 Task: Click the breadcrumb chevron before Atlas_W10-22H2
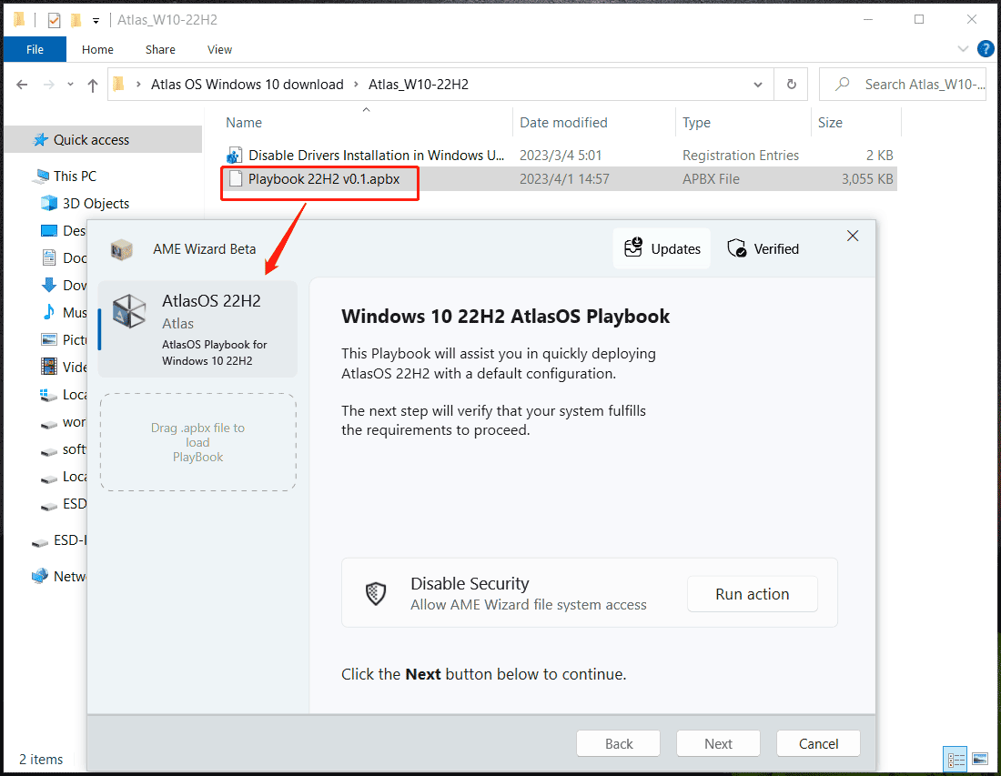(356, 85)
